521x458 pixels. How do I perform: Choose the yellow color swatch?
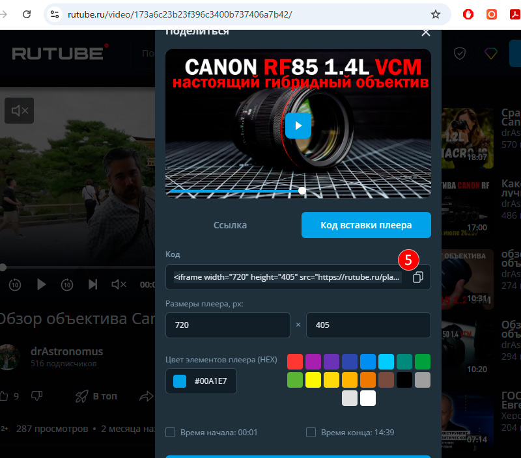(313, 380)
